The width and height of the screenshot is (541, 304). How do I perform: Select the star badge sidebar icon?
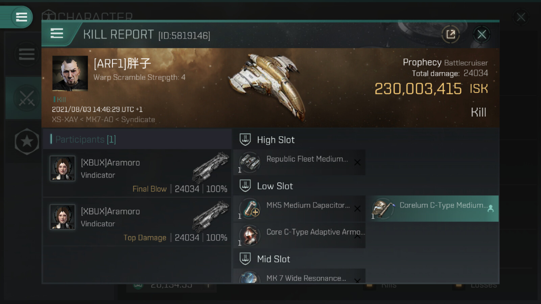point(27,142)
